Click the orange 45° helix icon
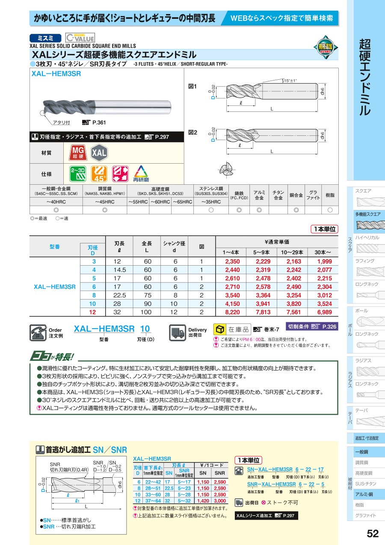 [99, 174]
